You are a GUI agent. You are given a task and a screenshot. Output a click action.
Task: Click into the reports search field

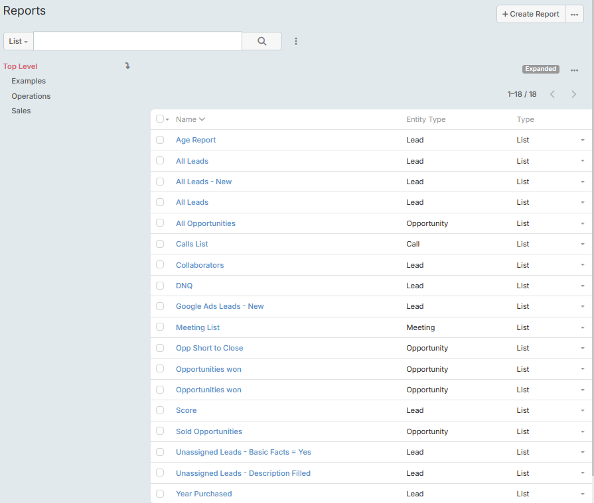point(137,41)
